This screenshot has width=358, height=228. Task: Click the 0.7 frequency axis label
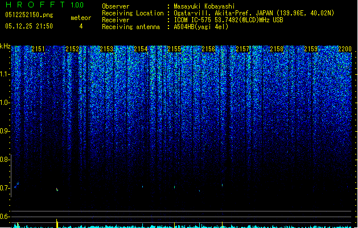tap(4, 188)
